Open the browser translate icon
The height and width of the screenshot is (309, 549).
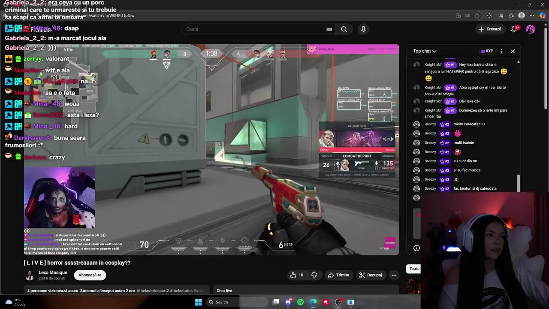coord(467,15)
